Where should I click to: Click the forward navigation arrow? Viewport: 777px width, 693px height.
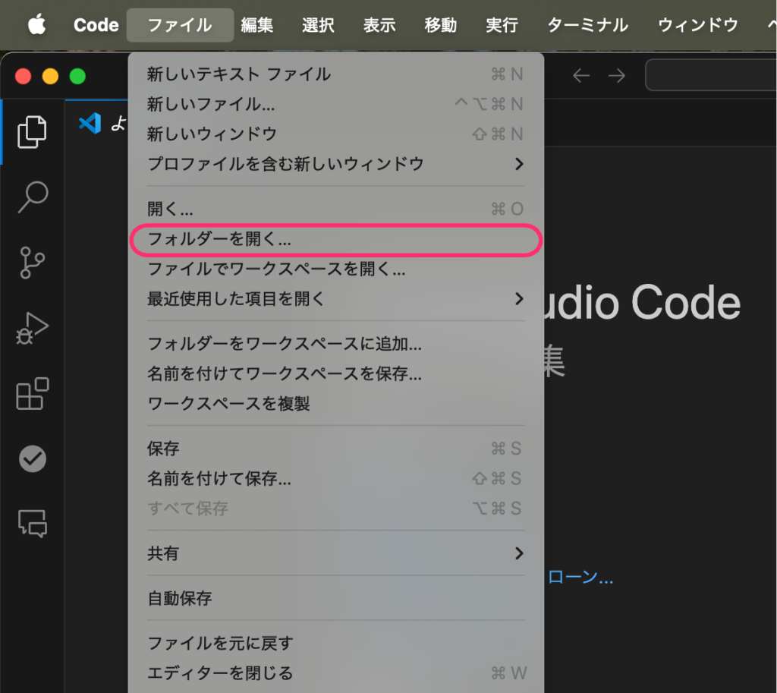[x=617, y=75]
